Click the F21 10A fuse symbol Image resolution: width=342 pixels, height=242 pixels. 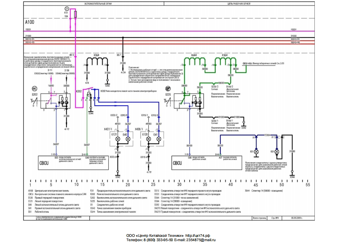(76, 15)
